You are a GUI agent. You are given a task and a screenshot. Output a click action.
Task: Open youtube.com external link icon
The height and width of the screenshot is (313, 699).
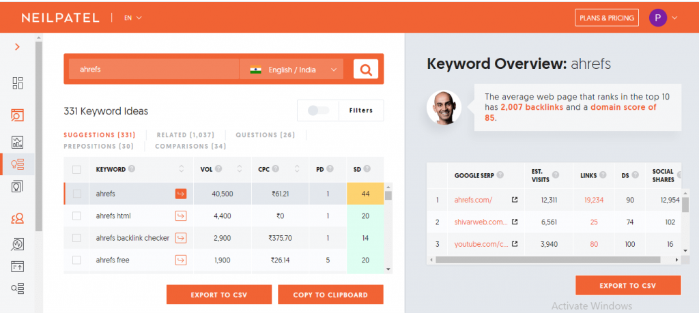(x=515, y=244)
